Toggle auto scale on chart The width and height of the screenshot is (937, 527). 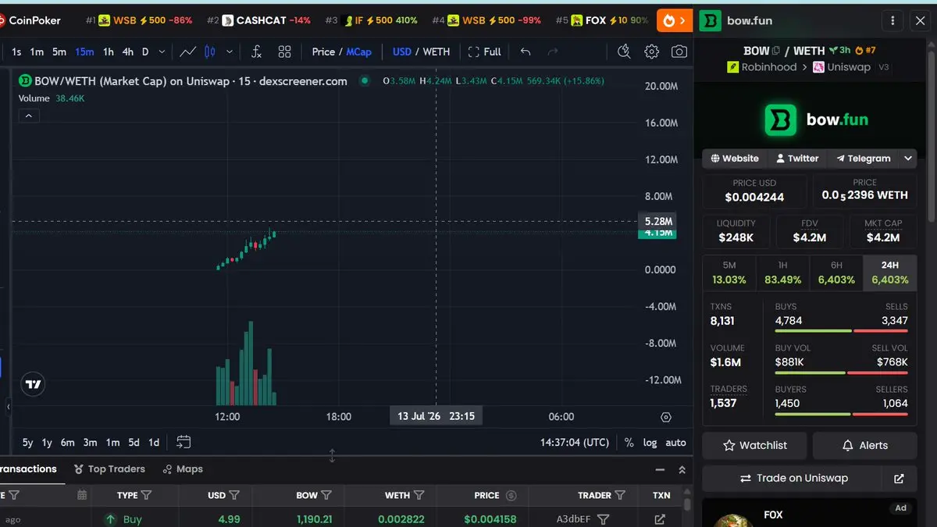[x=675, y=442]
